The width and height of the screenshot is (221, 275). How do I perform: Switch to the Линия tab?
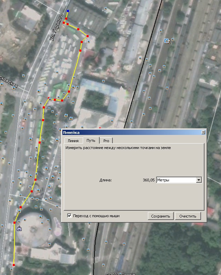click(x=73, y=140)
